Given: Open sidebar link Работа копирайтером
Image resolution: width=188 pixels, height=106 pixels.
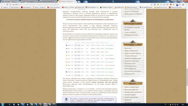Looking at the screenshot, I should click(x=132, y=87).
